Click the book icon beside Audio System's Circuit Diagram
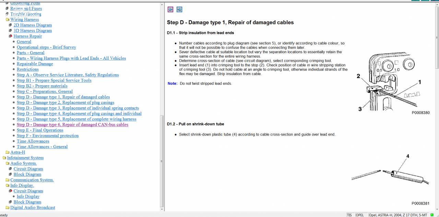 coord(10,169)
